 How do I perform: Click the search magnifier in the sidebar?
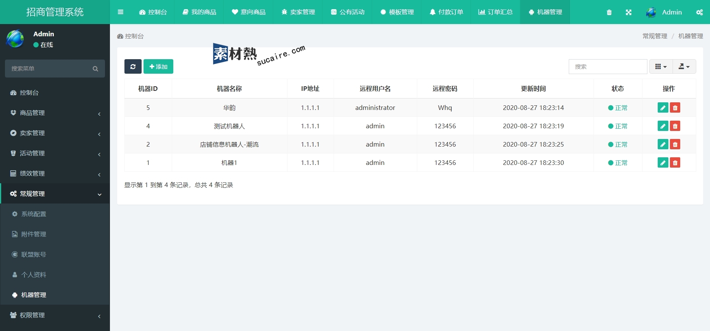tap(95, 69)
